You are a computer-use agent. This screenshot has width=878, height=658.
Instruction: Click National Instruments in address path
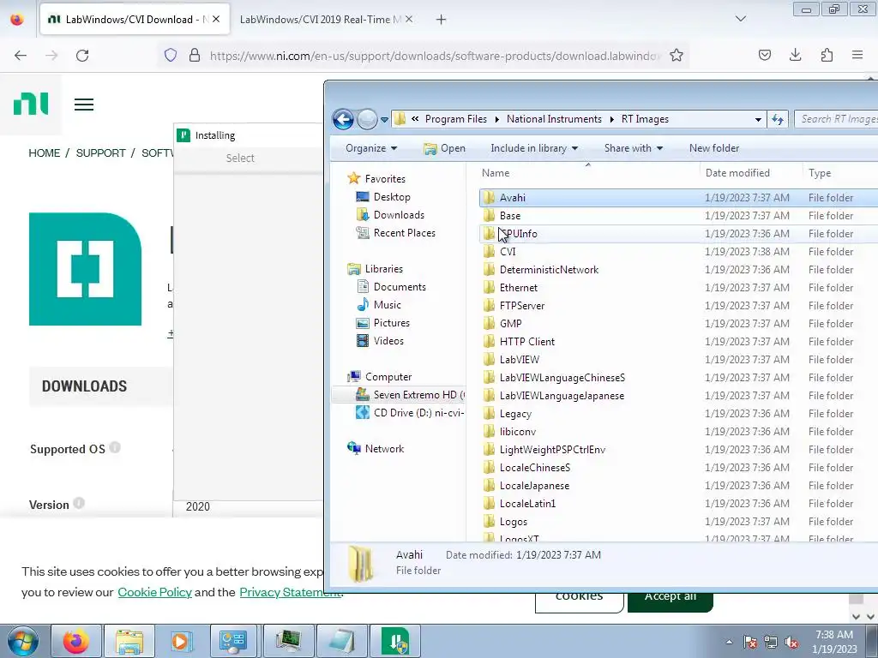coord(554,119)
